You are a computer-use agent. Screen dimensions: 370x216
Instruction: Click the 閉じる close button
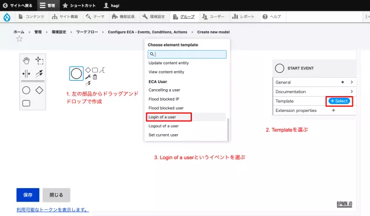[56, 195]
